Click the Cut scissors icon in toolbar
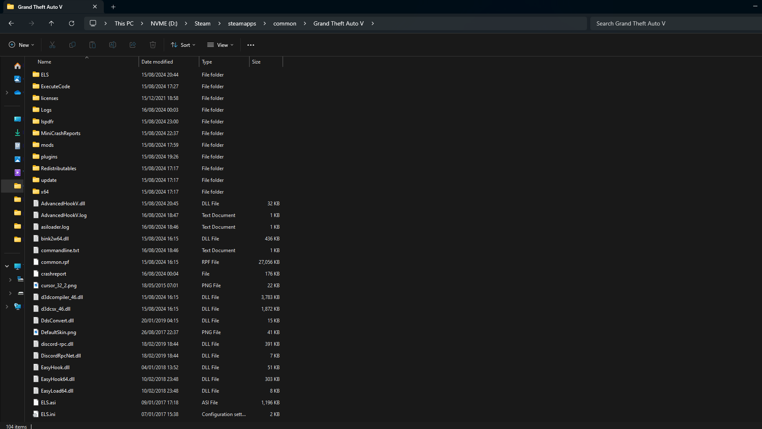 click(52, 45)
